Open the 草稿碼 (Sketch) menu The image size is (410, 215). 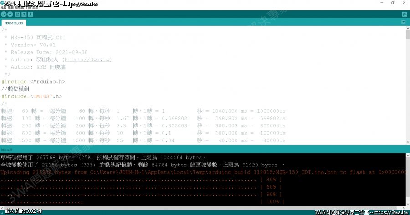[x=19, y=8]
